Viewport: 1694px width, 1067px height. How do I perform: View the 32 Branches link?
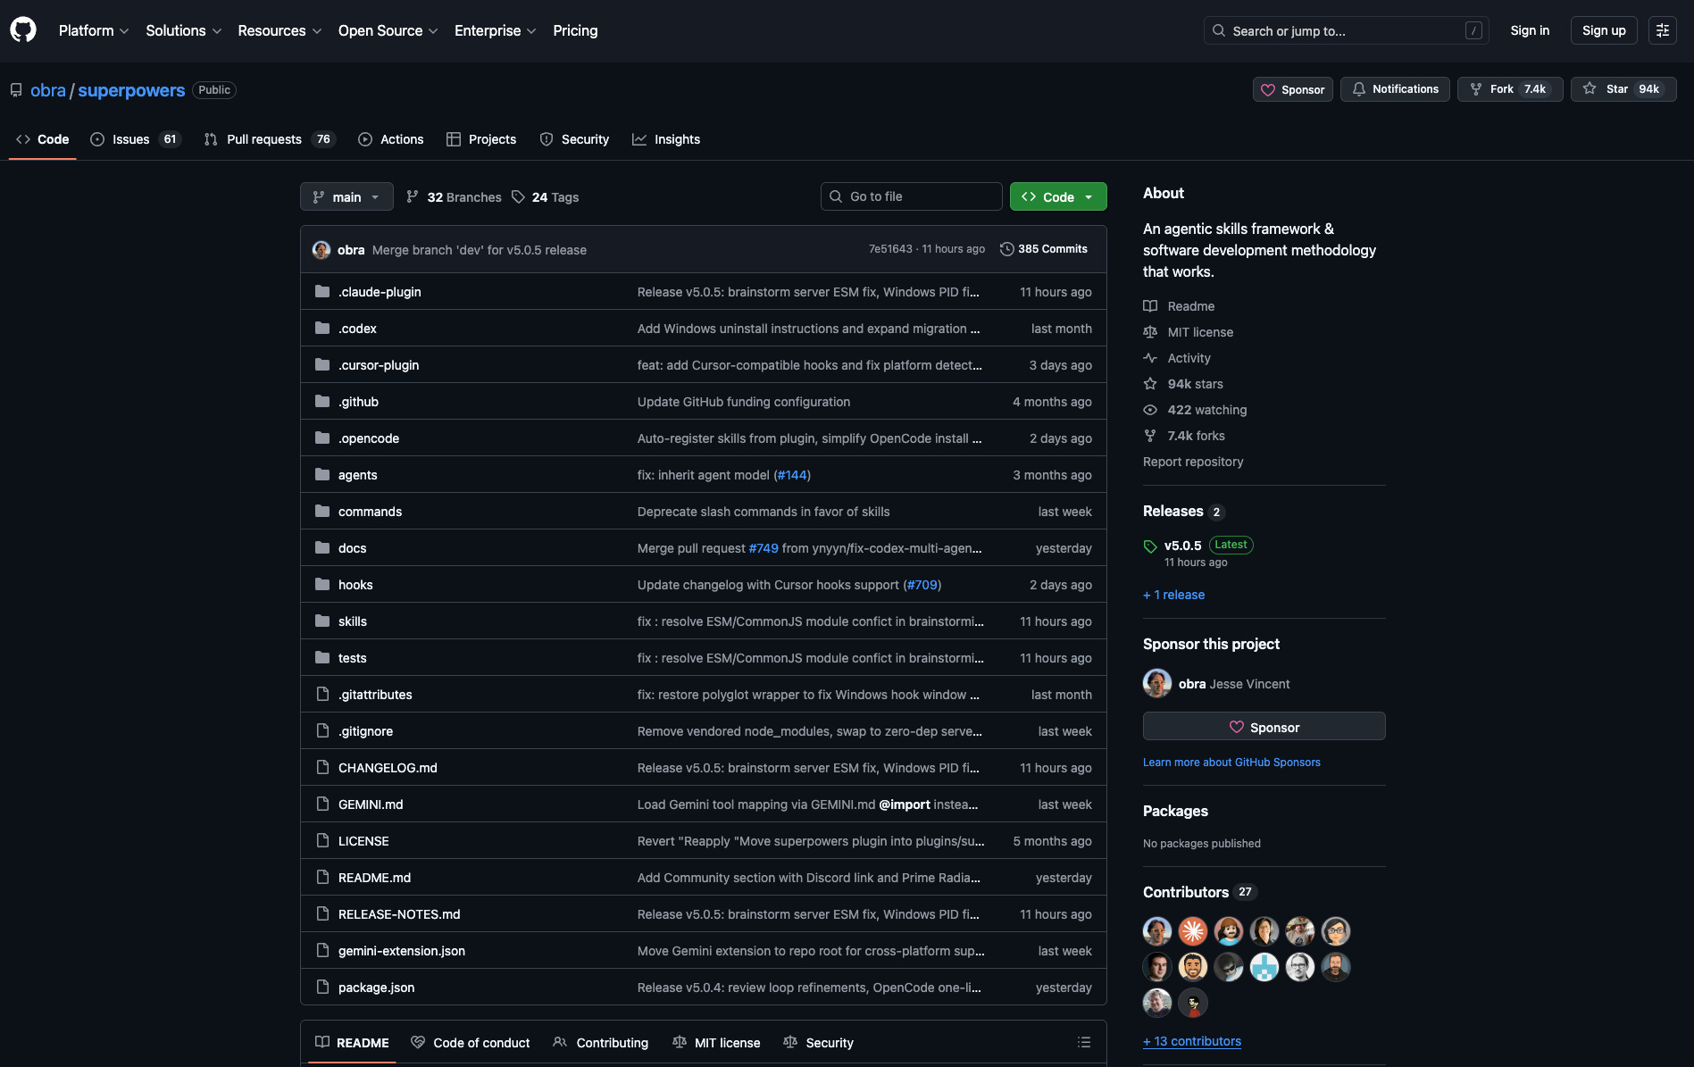(x=454, y=196)
